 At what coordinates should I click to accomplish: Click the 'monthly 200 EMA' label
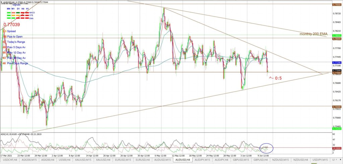point(314,34)
